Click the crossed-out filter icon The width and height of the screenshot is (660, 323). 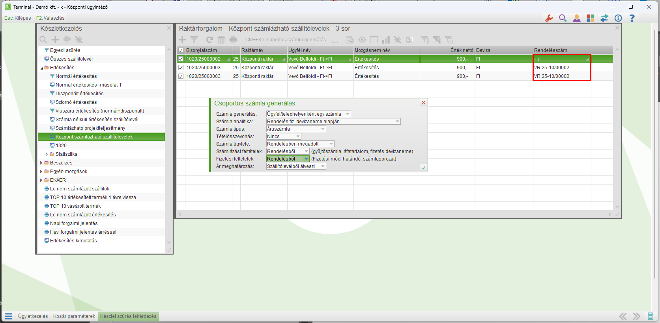tap(437, 40)
